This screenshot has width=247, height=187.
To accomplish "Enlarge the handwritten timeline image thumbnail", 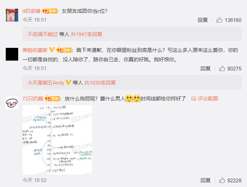I will (58, 140).
